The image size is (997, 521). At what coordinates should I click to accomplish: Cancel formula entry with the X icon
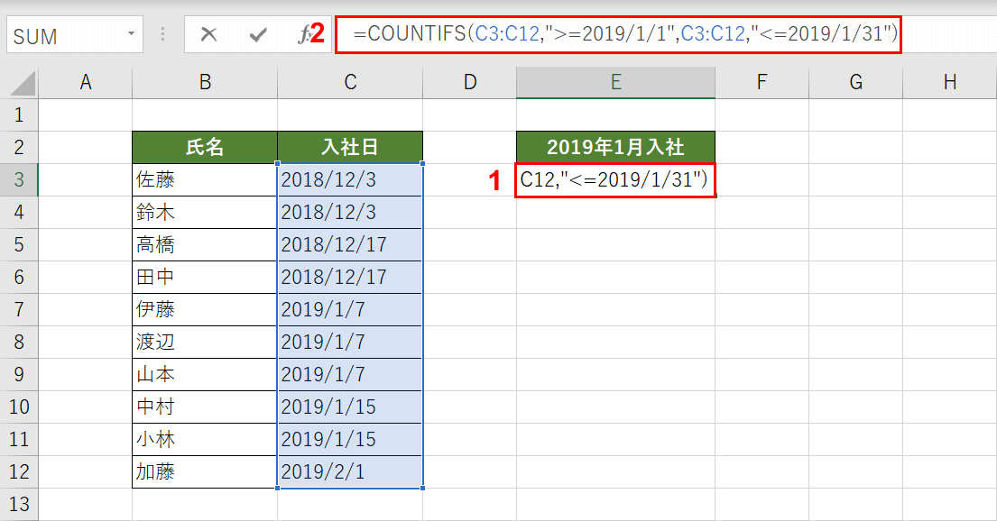point(208,34)
